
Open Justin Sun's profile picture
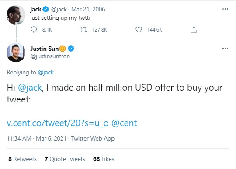16,53
